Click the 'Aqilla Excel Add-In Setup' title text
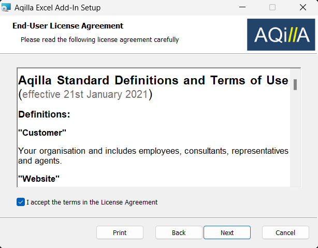 click(x=57, y=8)
